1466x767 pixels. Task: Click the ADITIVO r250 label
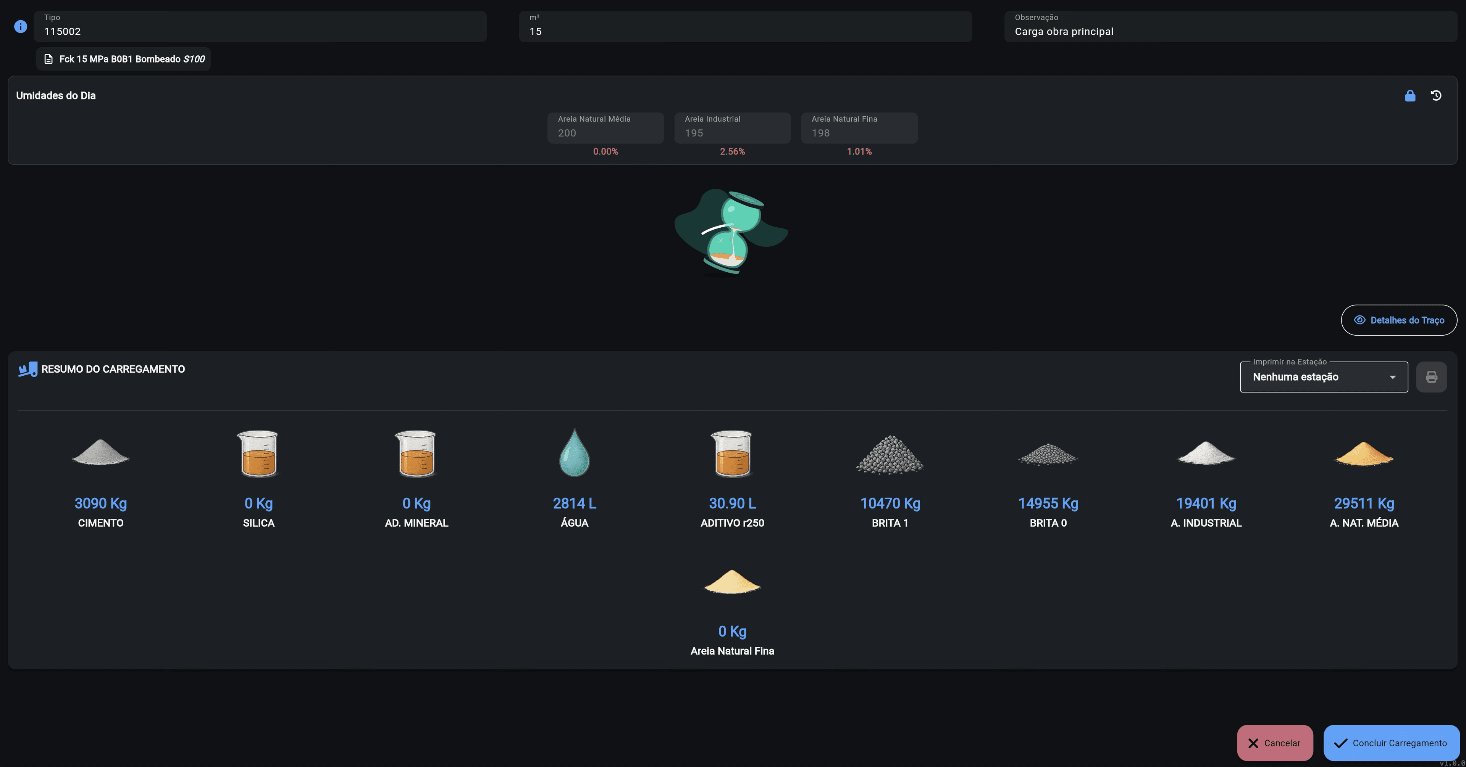tap(732, 523)
